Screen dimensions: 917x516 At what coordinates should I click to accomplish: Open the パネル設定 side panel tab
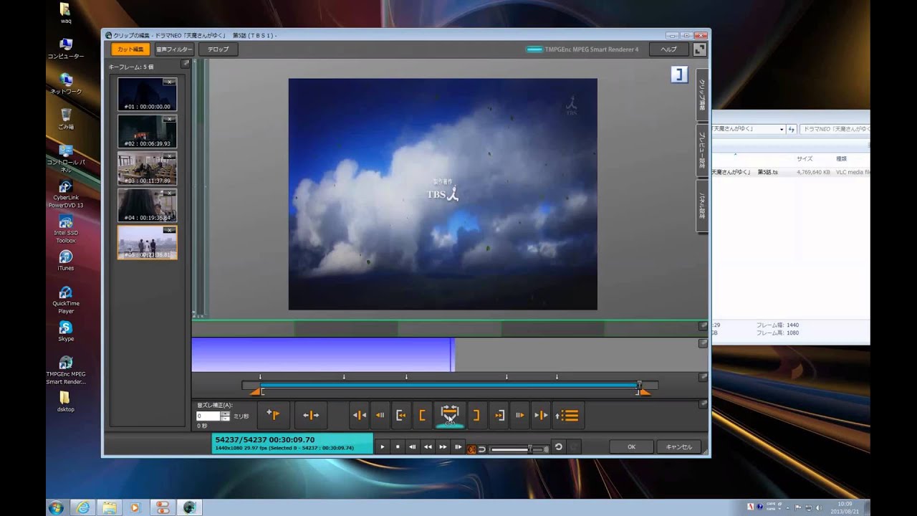coord(701,206)
